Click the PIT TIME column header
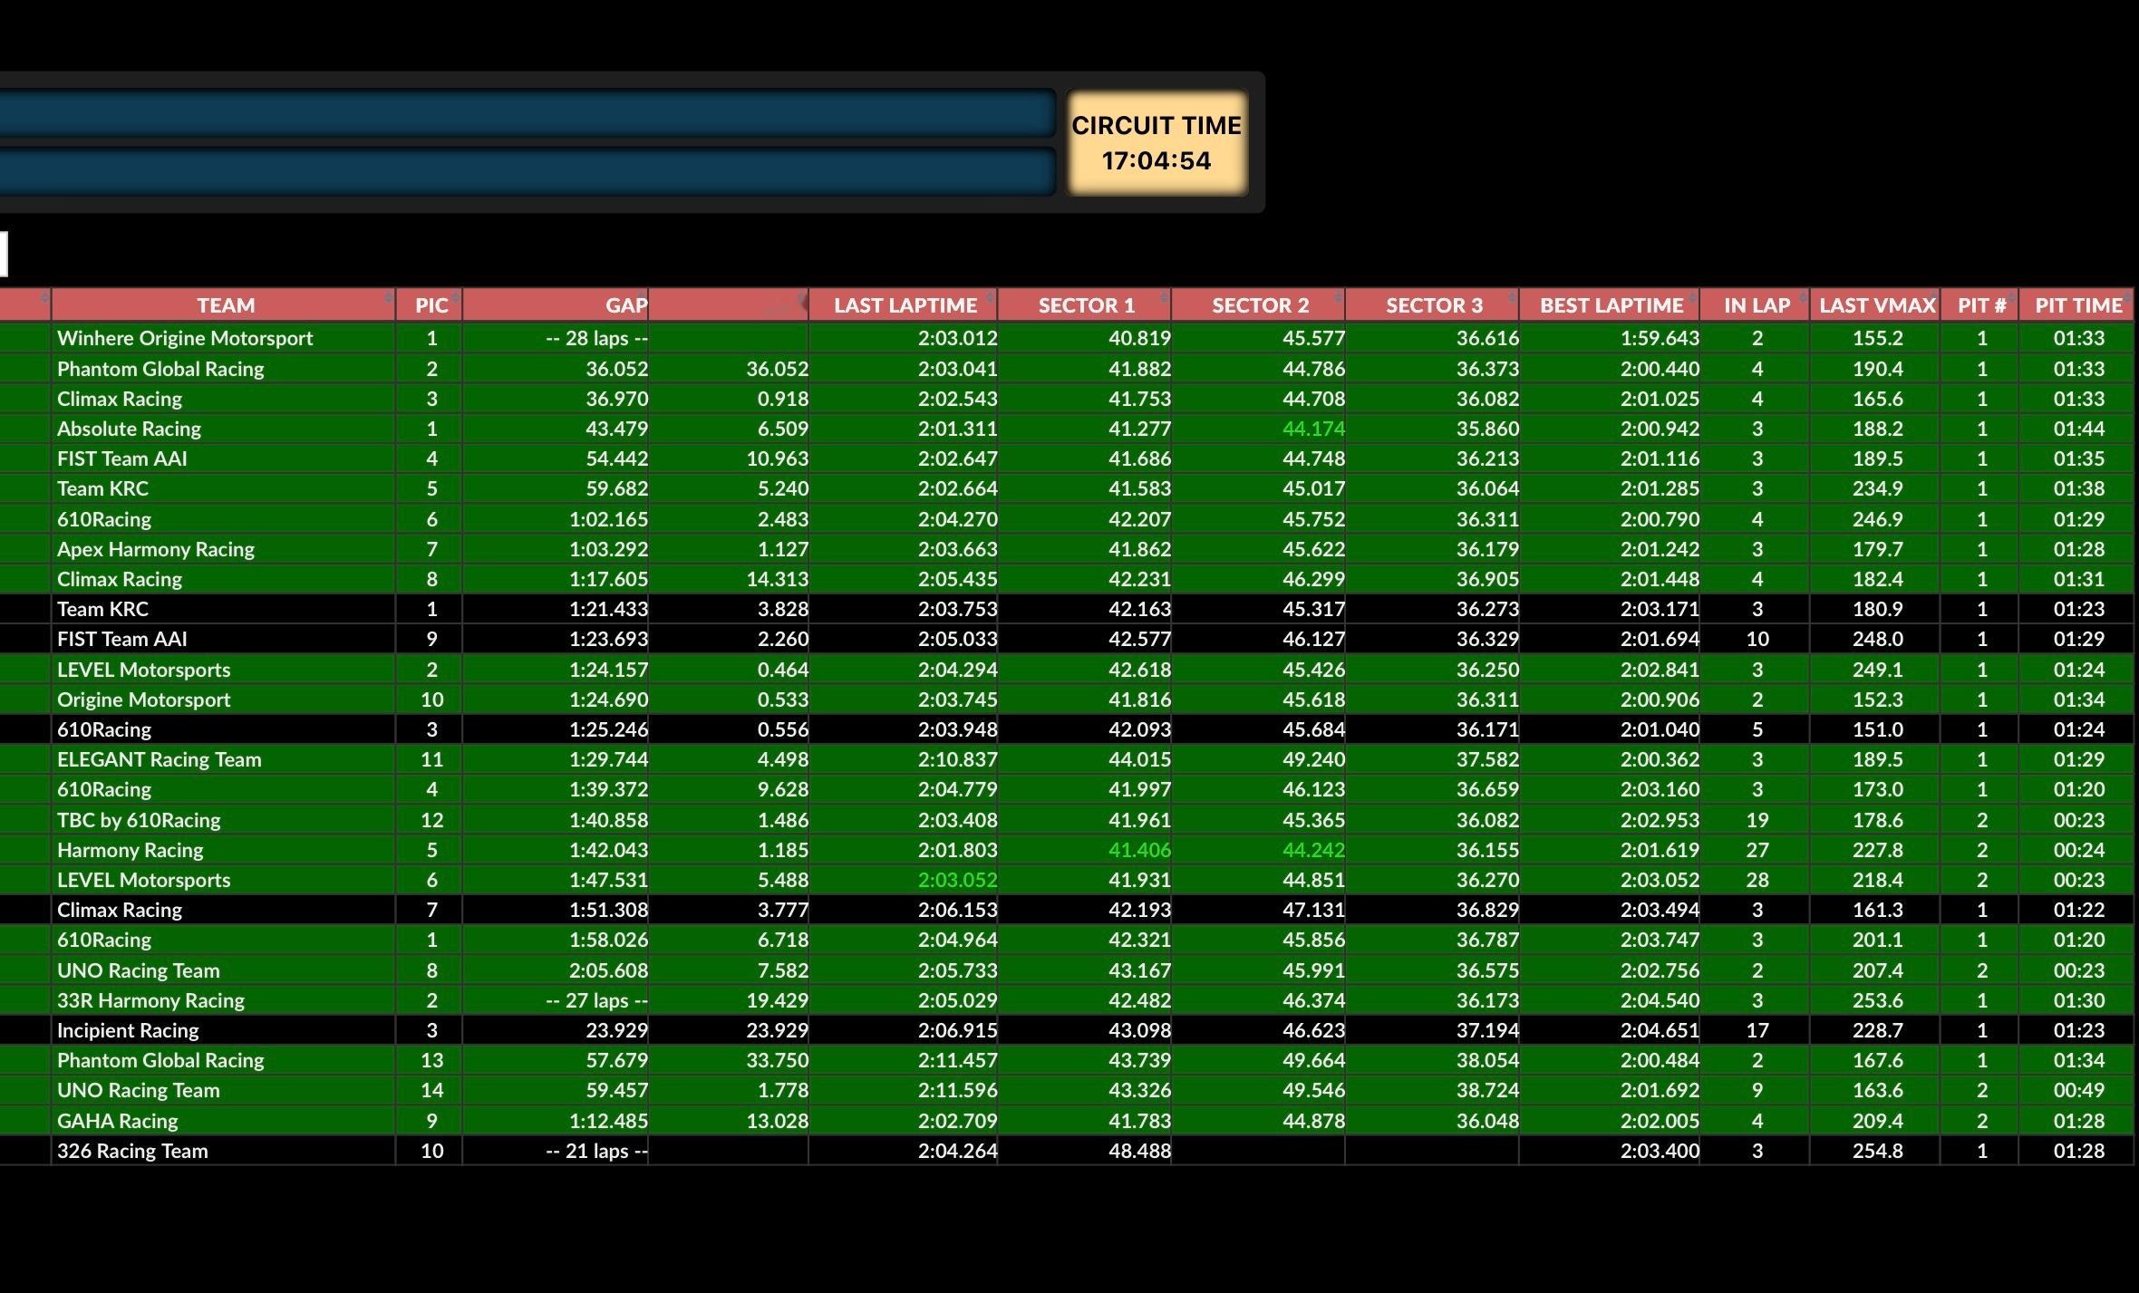 [2077, 305]
